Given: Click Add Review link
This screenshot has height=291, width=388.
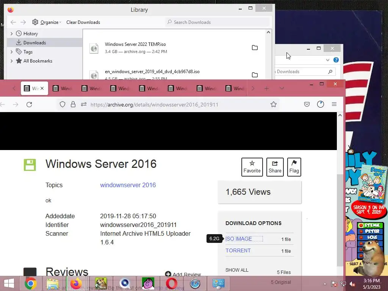Looking at the screenshot, I should (183, 274).
